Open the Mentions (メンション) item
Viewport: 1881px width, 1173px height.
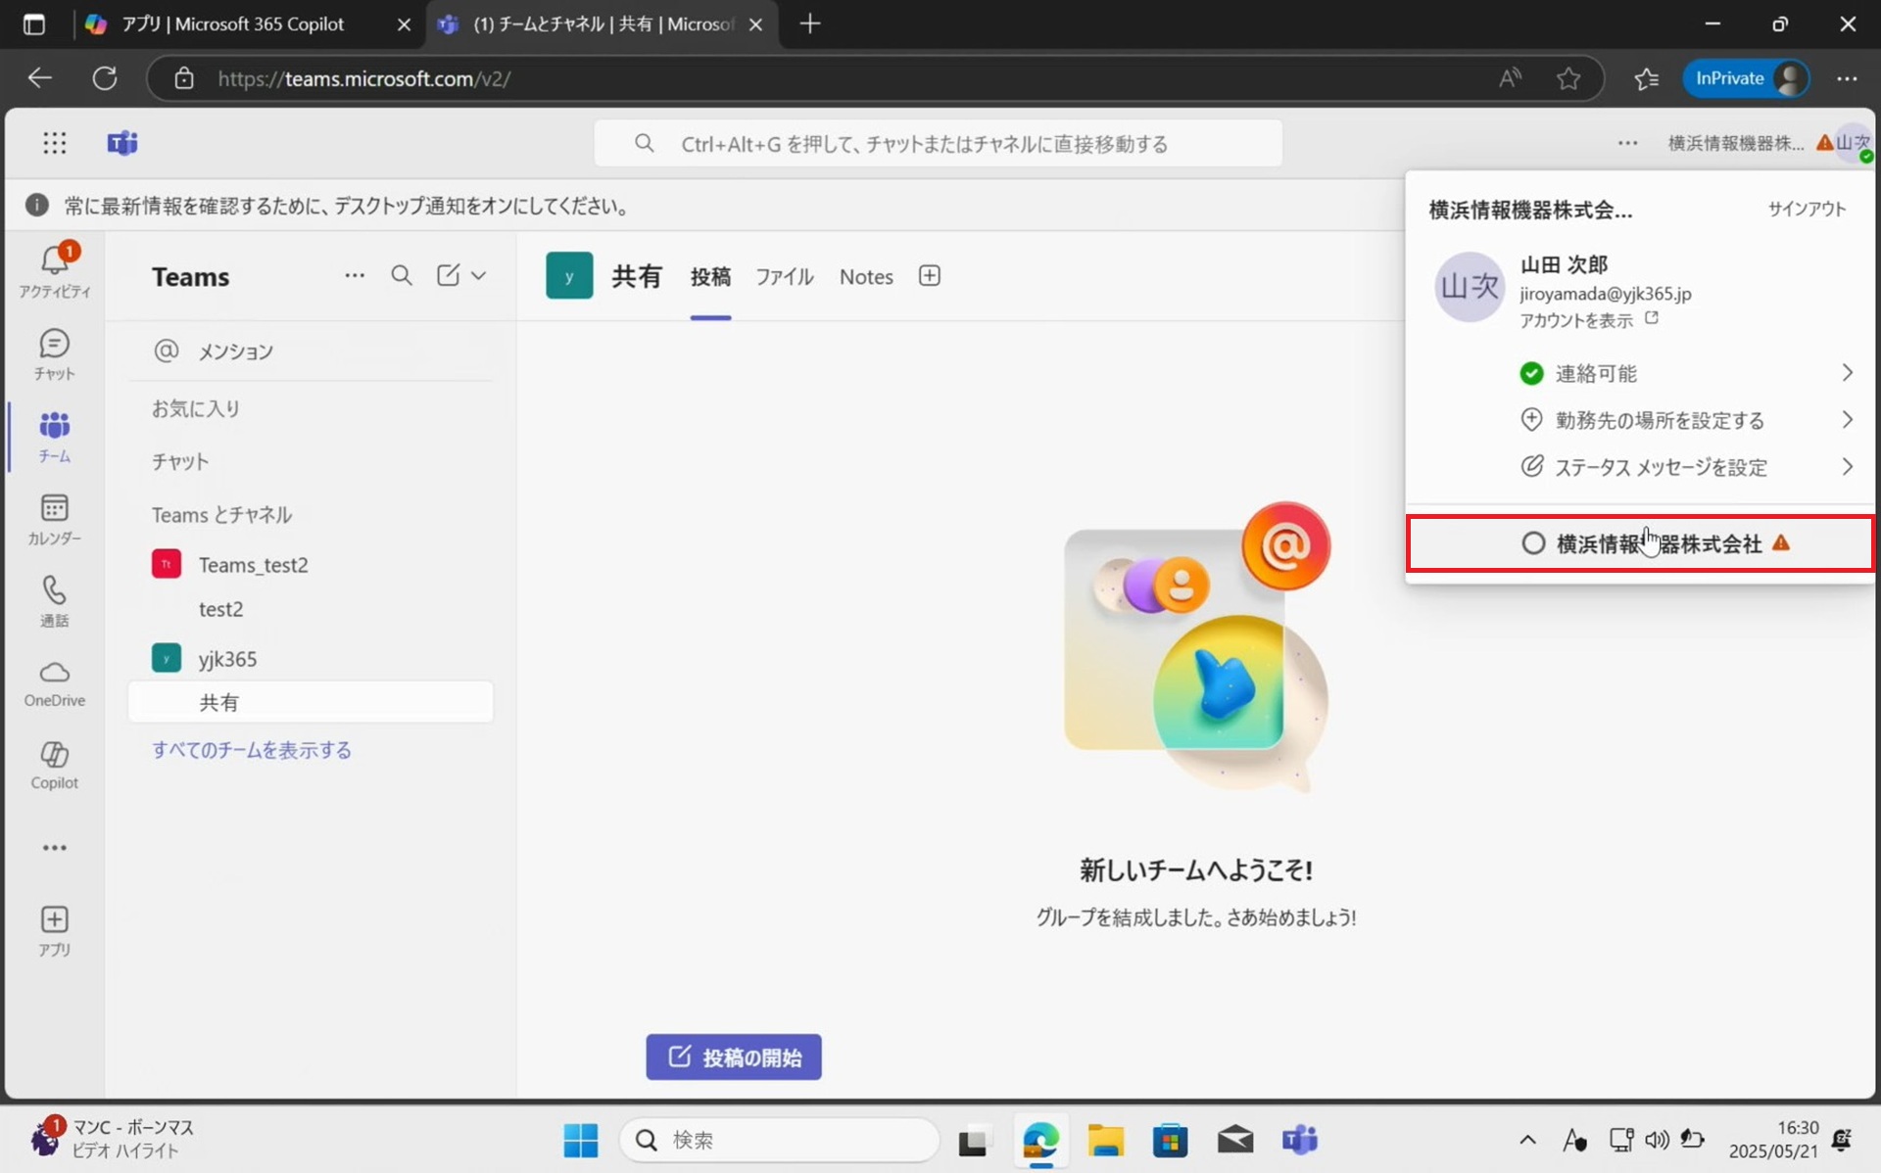(312, 352)
